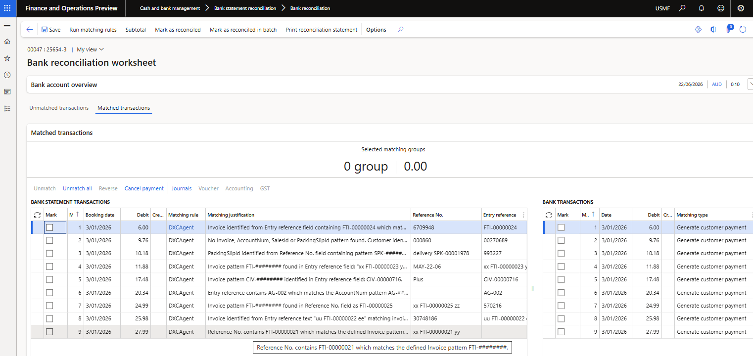
Task: Click Mark as reconciled in batch
Action: (243, 30)
